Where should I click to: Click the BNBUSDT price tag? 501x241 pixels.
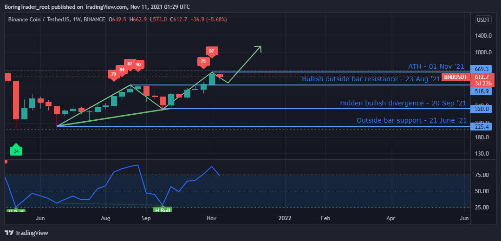click(455, 77)
